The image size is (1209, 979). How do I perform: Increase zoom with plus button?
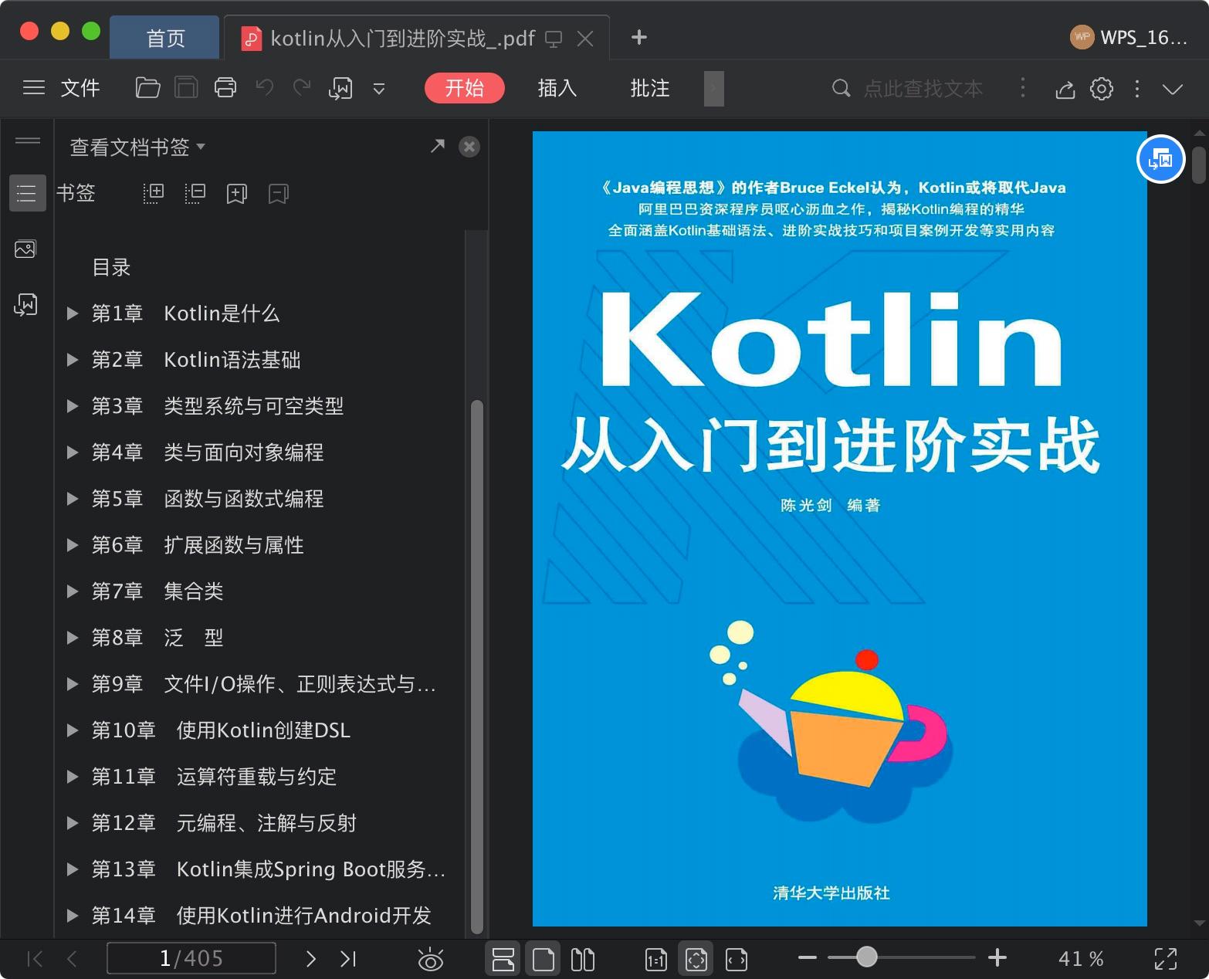997,958
